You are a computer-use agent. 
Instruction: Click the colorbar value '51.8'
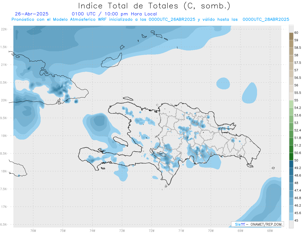pyautogui.click(x=298, y=138)
